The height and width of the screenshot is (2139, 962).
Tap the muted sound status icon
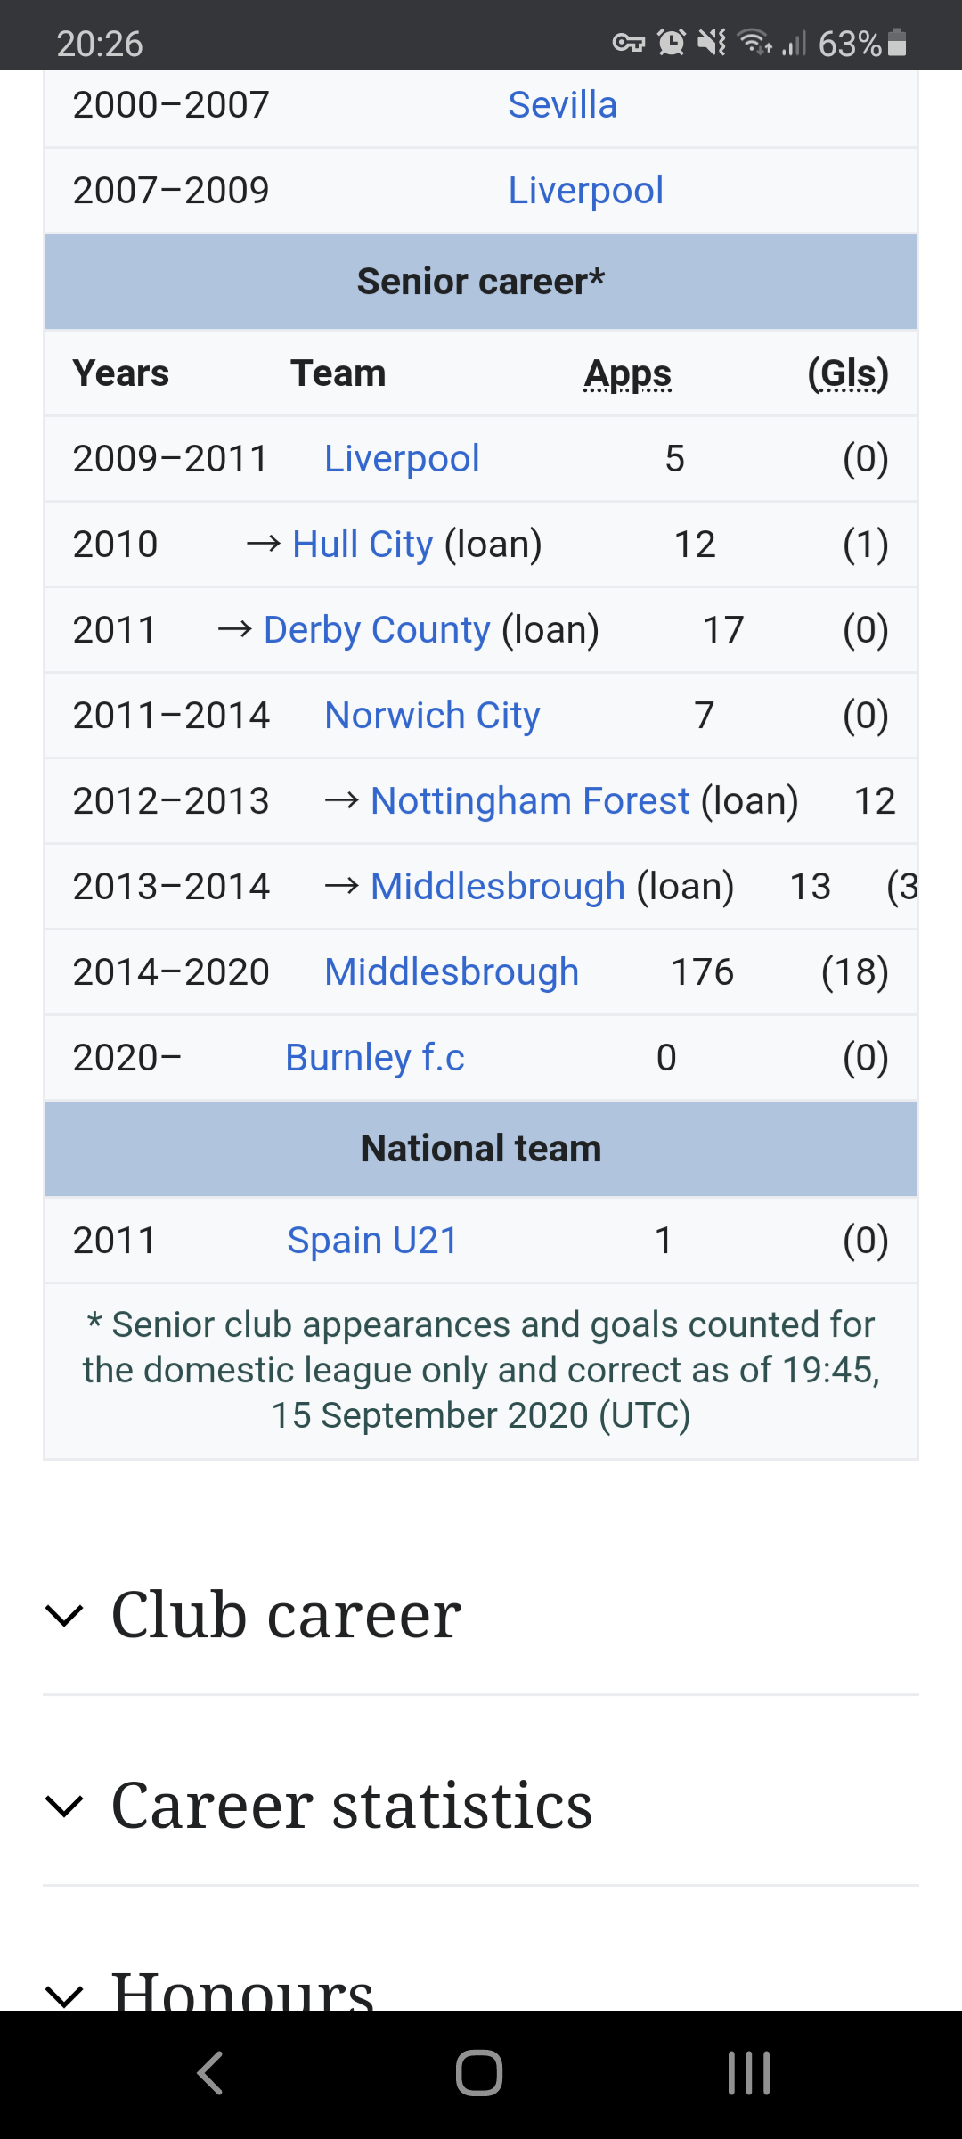click(x=712, y=42)
